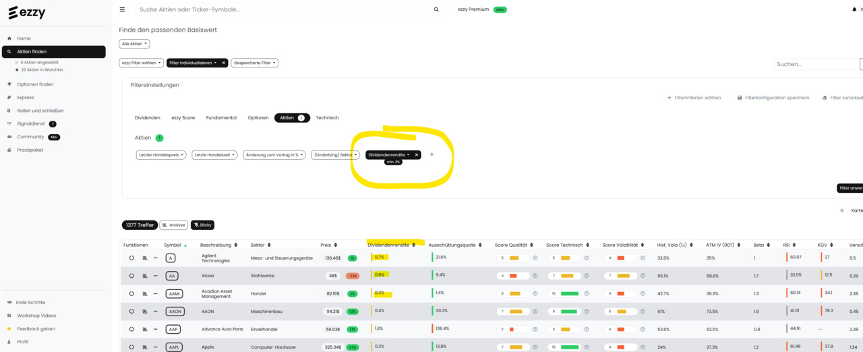Open the info icon beside Agilent Score Qualität

(535, 258)
